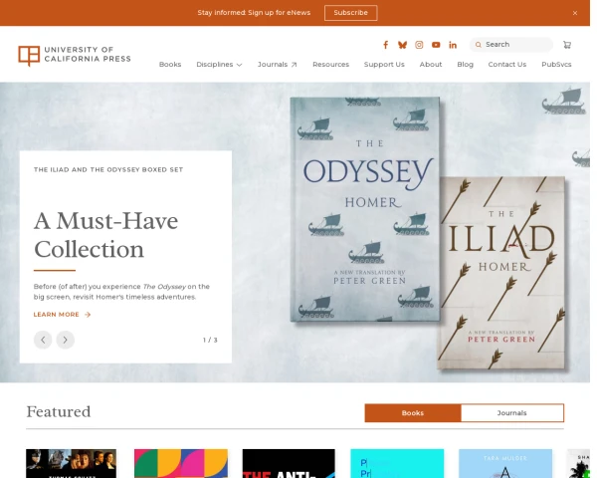
Task: Click 'THE ILIAD AND THE ODYSSEY BOXED SET' text
Action: 108,169
